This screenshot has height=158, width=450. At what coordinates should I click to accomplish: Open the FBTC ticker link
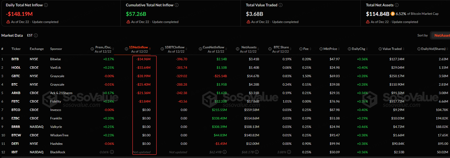click(15, 101)
